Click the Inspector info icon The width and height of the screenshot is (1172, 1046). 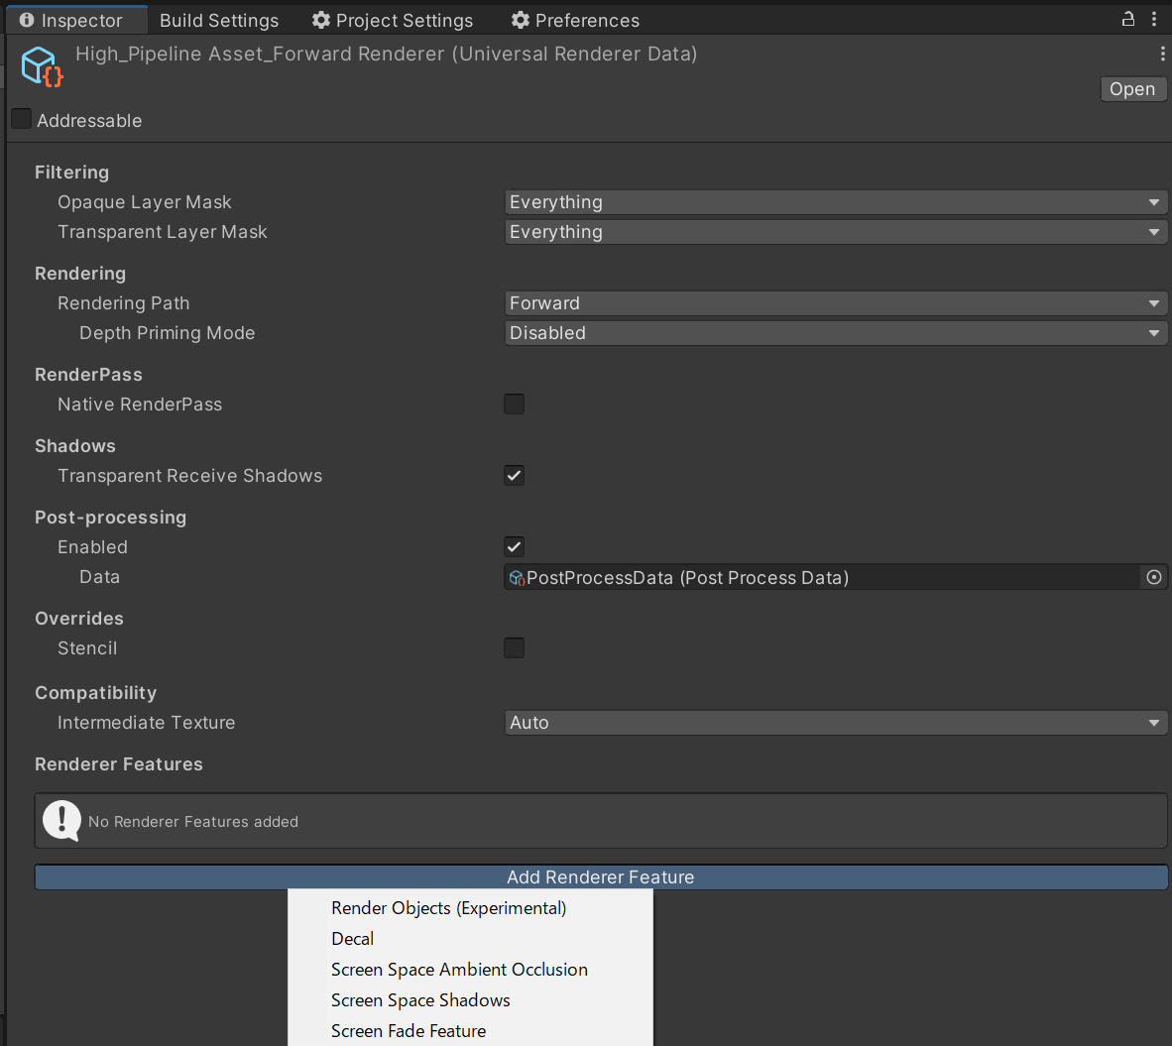[x=27, y=20]
